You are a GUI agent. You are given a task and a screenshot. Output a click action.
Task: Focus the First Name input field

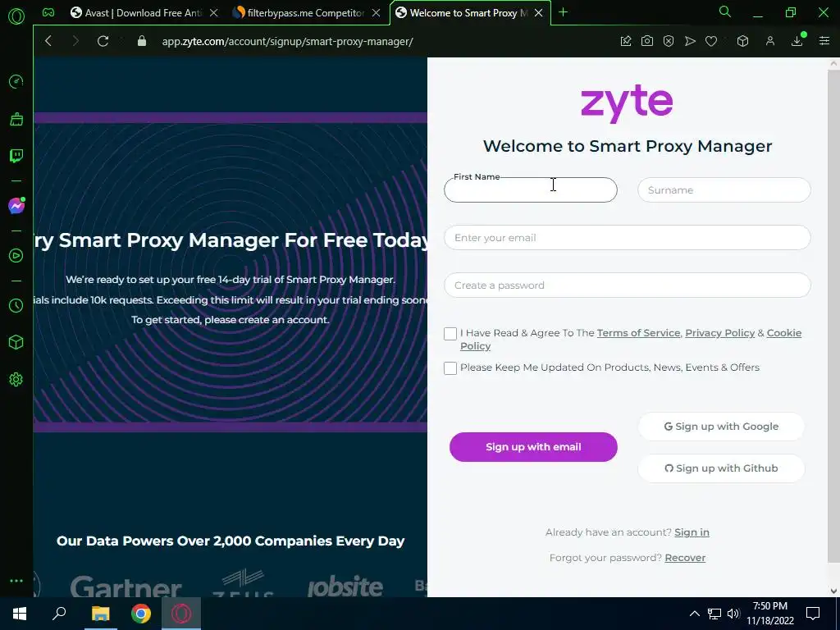pos(531,189)
